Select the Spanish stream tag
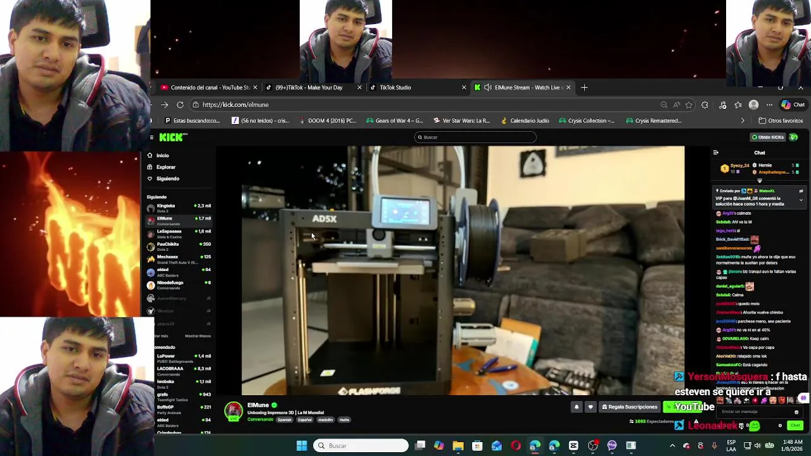Screen dimensions: 811x456 (284, 420)
